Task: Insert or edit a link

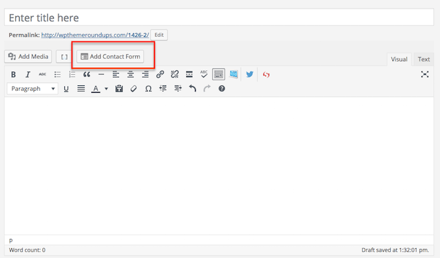Action: (x=160, y=75)
